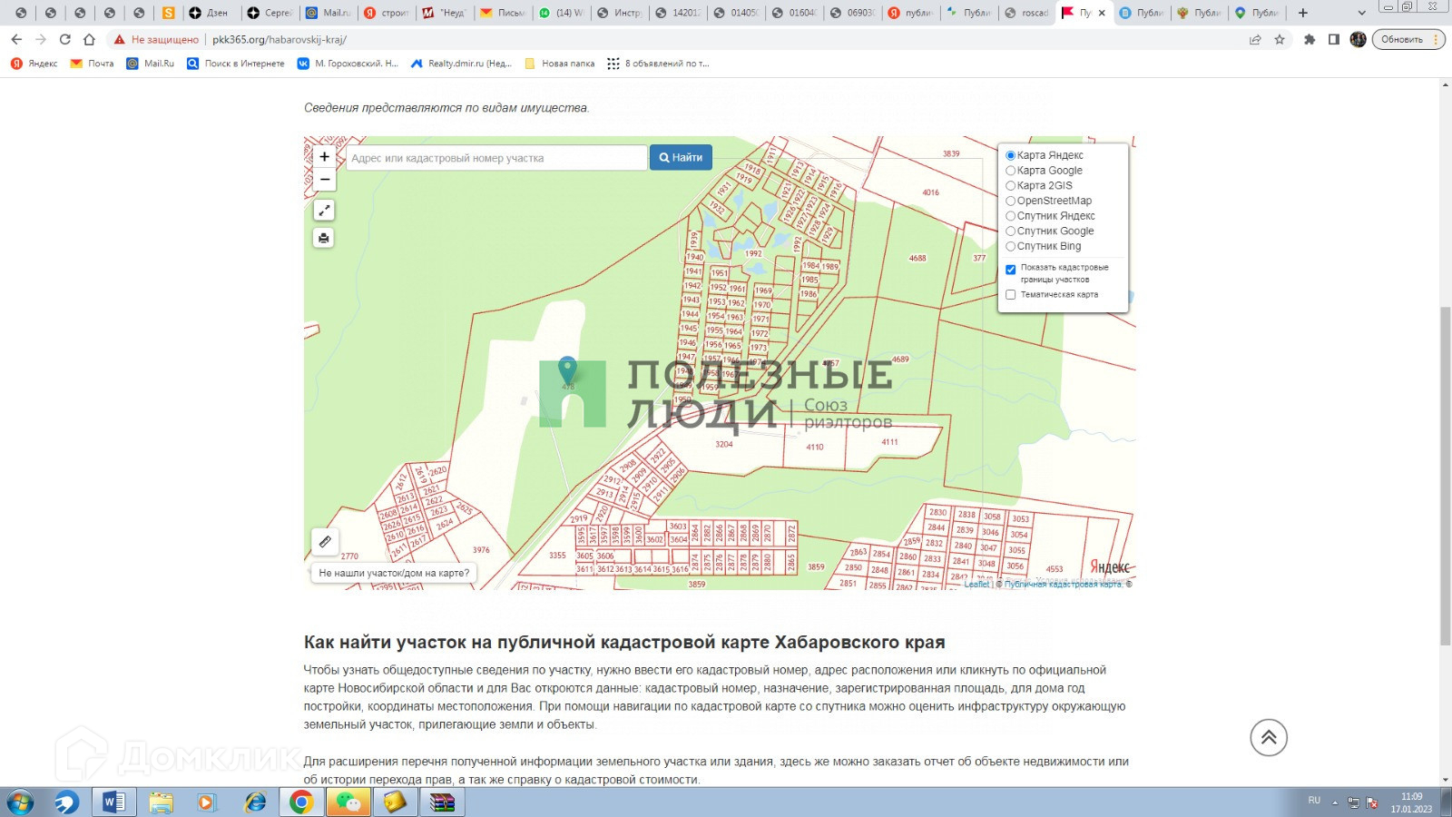Open the Новая папка bookmarks folder
Image resolution: width=1452 pixels, height=817 pixels.
tap(560, 64)
